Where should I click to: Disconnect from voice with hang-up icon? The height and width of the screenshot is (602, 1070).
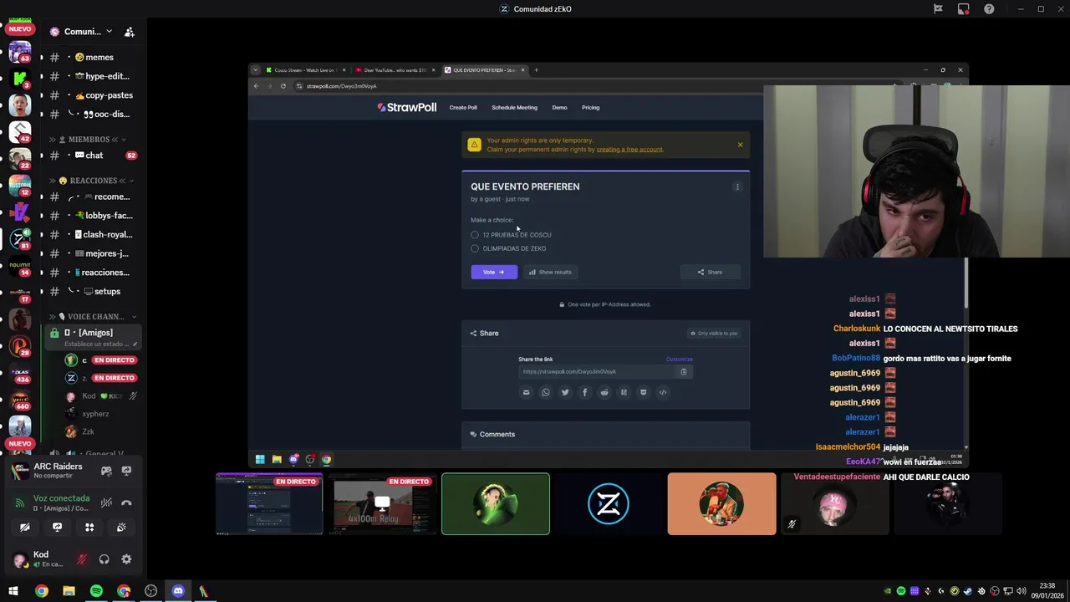click(126, 503)
